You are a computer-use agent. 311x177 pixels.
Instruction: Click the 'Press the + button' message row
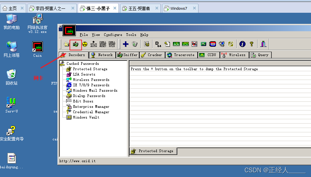click(220, 69)
